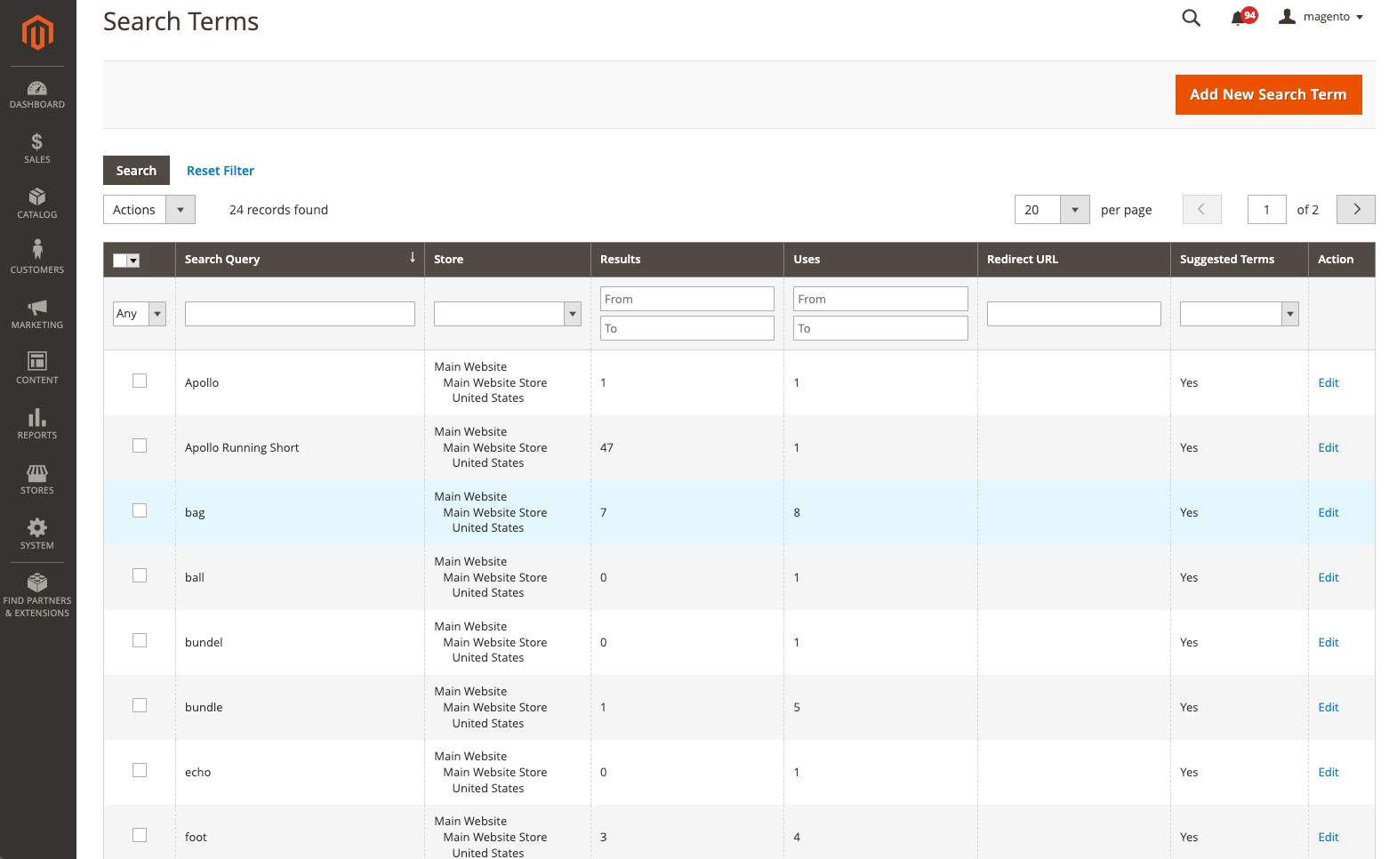1389x859 pixels.
Task: Click Add New Search Term button
Action: (x=1268, y=95)
